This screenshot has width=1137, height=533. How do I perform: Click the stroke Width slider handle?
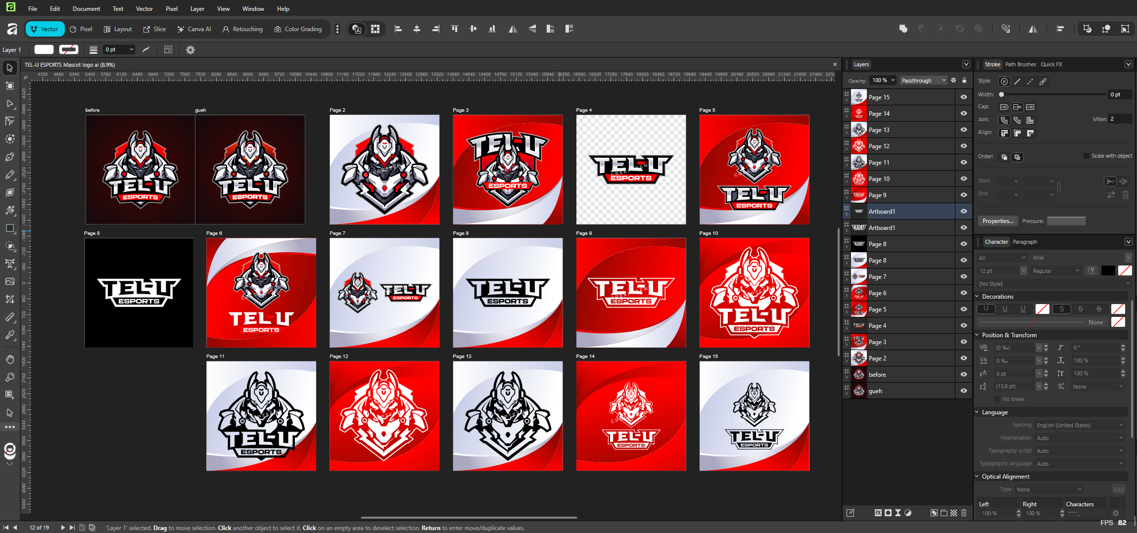click(x=1001, y=94)
